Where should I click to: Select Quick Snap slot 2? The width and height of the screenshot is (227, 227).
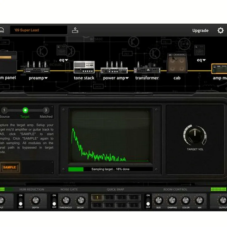click(110, 197)
